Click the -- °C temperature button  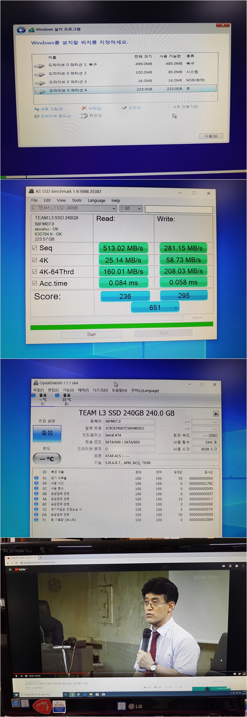[47, 459]
